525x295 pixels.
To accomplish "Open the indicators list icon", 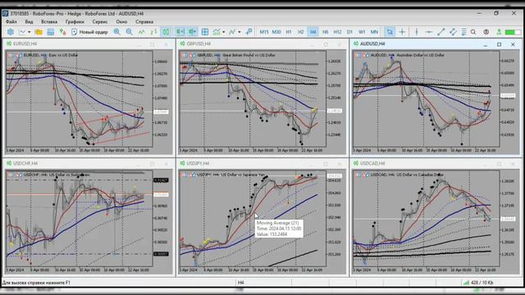I will [x=217, y=32].
